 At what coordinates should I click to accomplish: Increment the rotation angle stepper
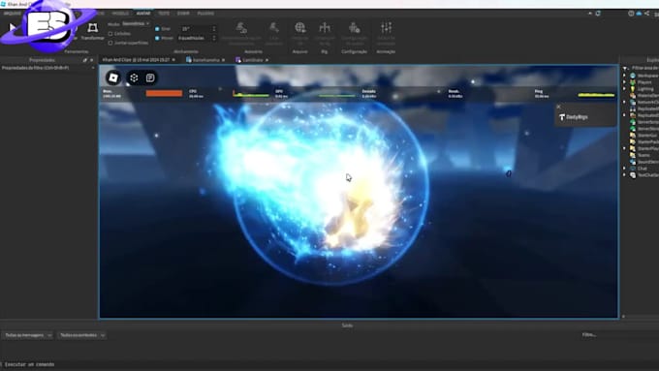pos(214,27)
